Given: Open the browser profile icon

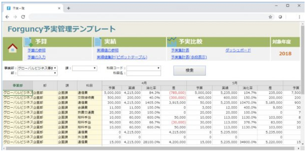Looking at the screenshot, I should tap(280, 17).
